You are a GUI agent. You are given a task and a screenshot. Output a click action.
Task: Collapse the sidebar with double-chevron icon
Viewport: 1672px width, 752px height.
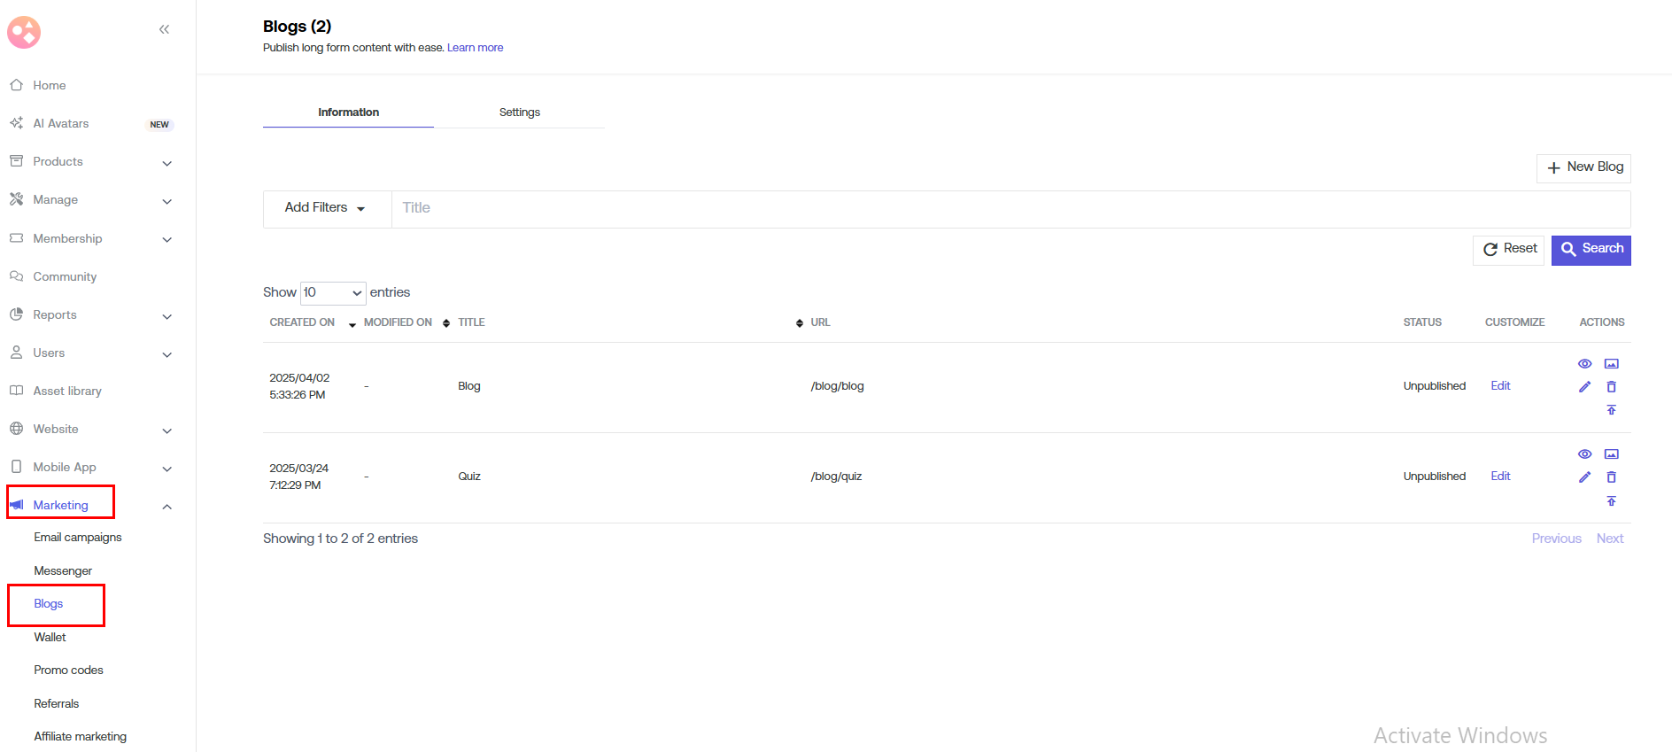pyautogui.click(x=164, y=29)
